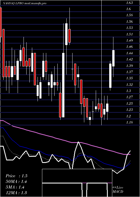Click the 1.63 price axis label

(x=129, y=3)
